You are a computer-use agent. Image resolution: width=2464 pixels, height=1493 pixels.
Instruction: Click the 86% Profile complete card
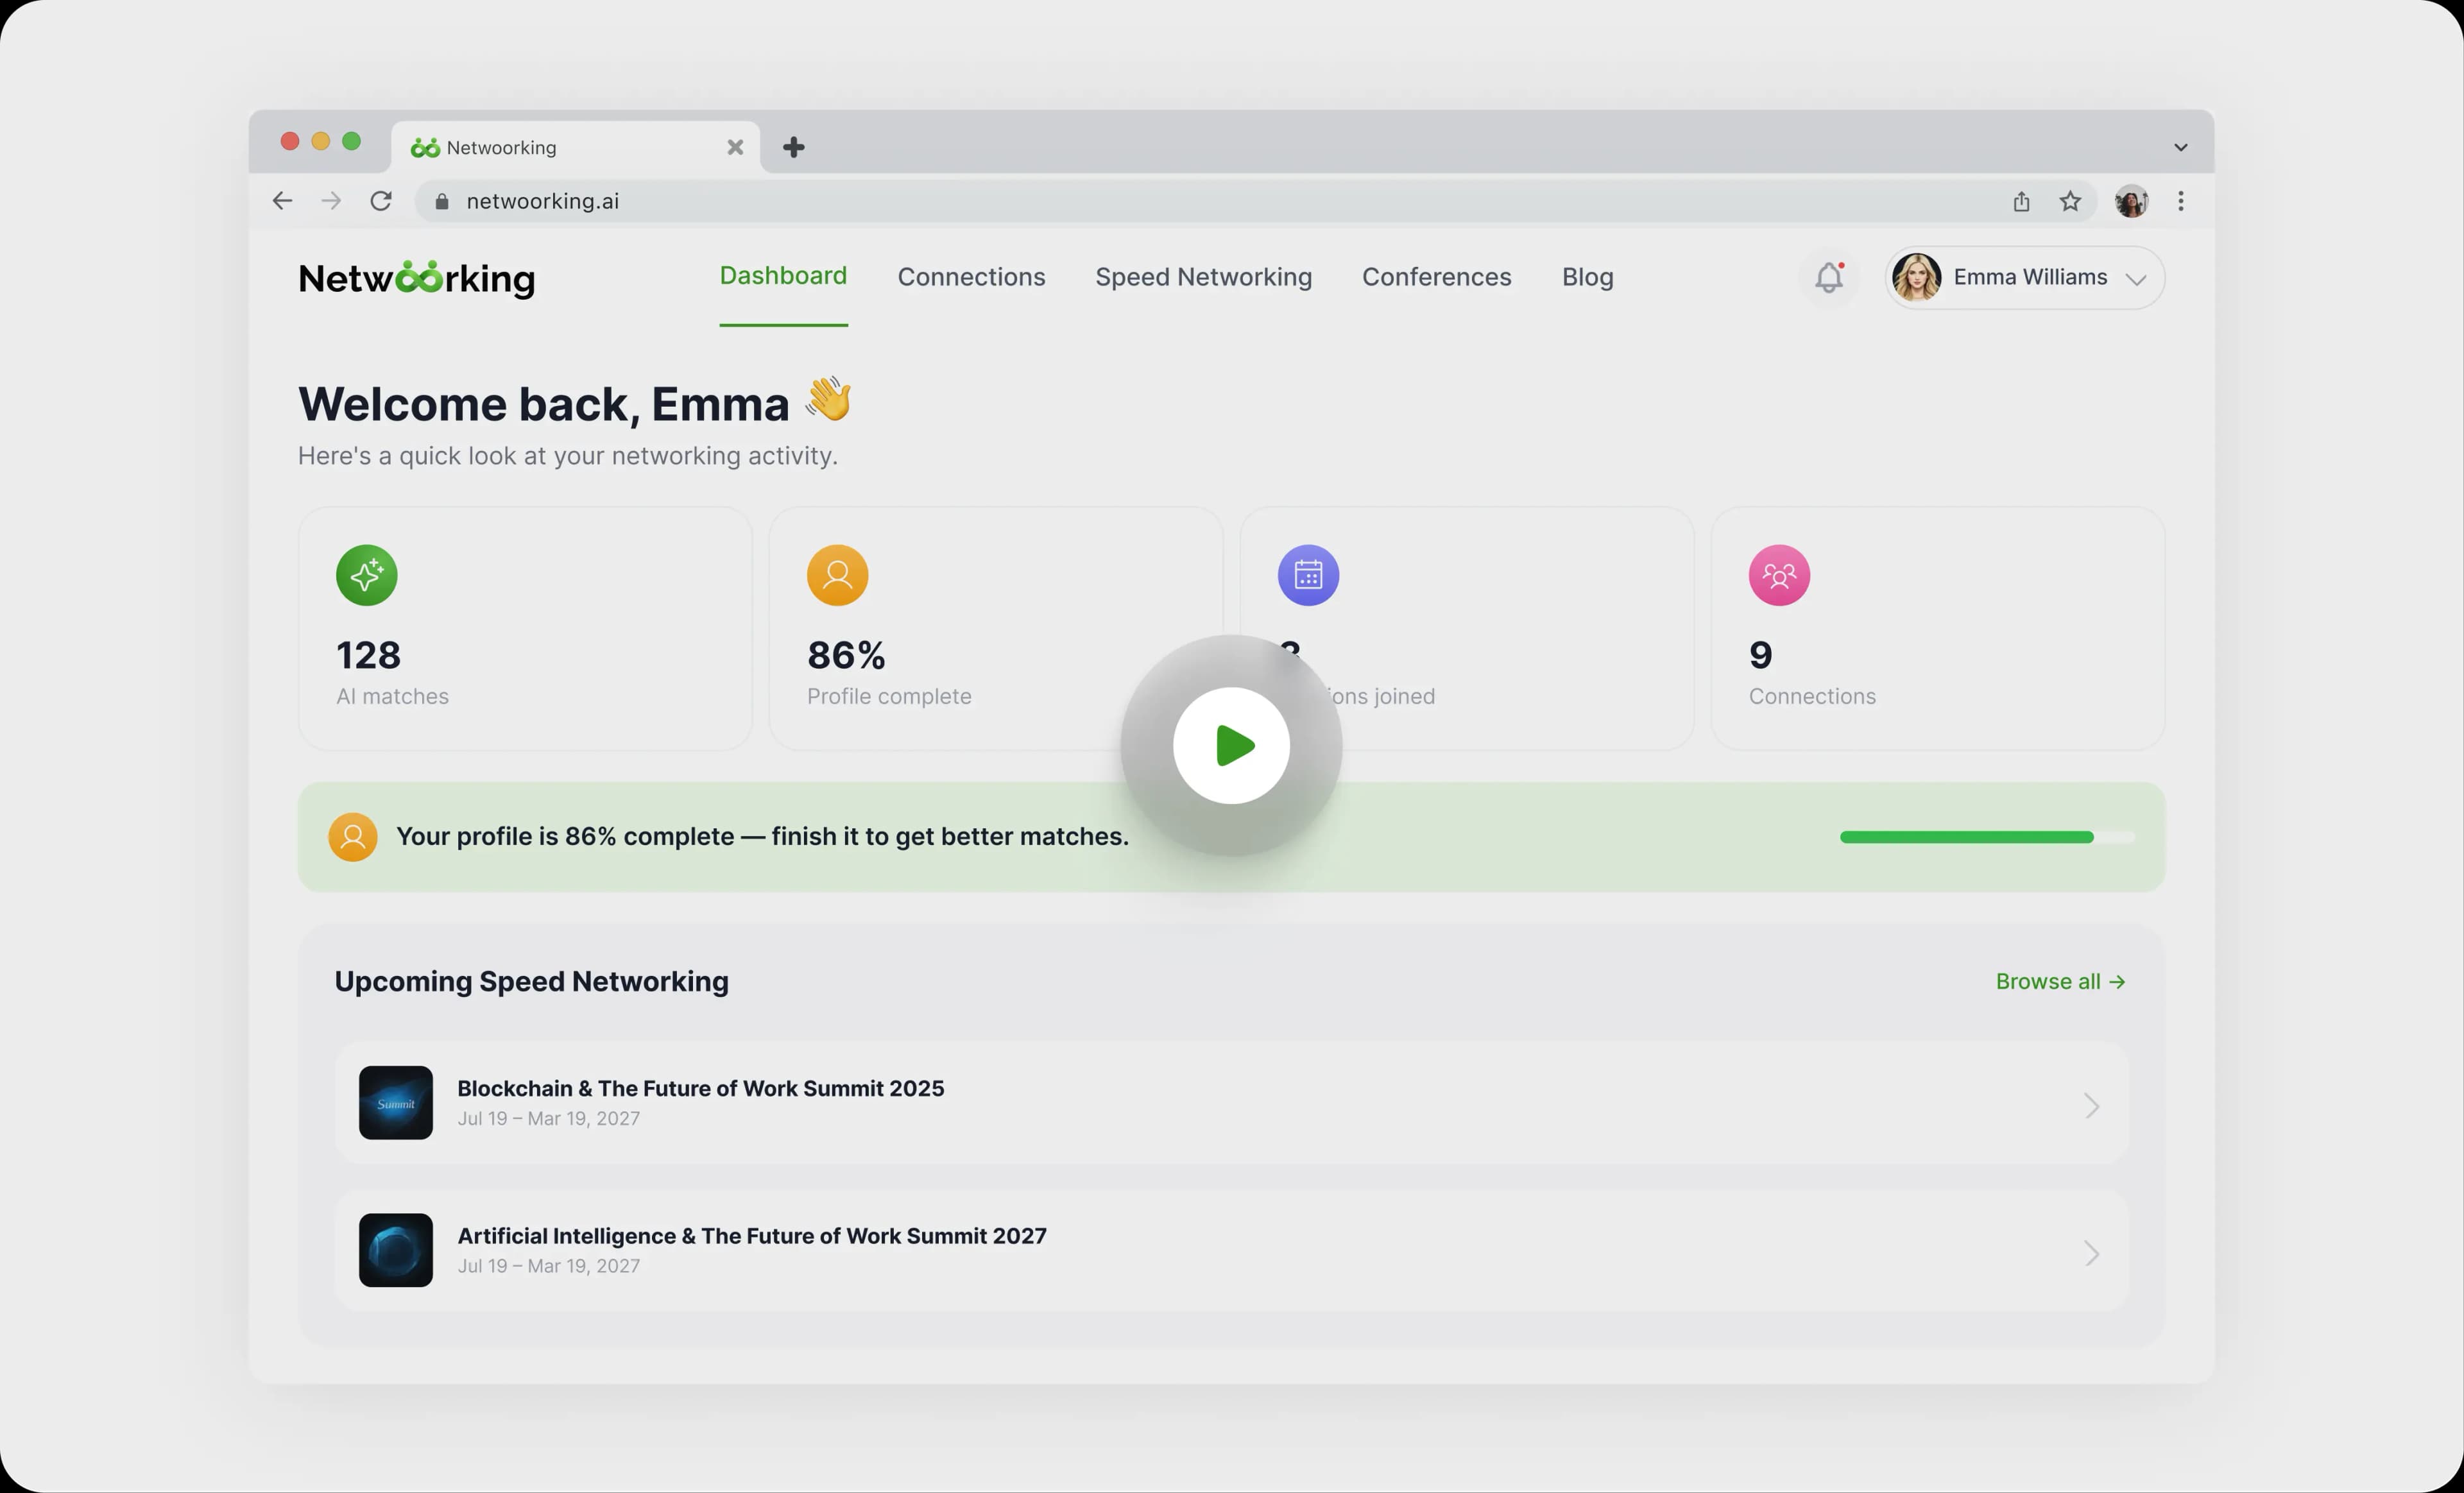pyautogui.click(x=995, y=628)
